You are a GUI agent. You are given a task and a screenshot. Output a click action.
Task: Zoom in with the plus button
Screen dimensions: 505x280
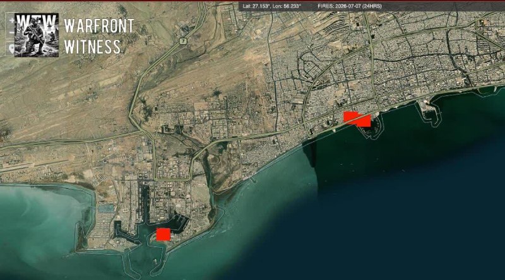tap(11, 20)
